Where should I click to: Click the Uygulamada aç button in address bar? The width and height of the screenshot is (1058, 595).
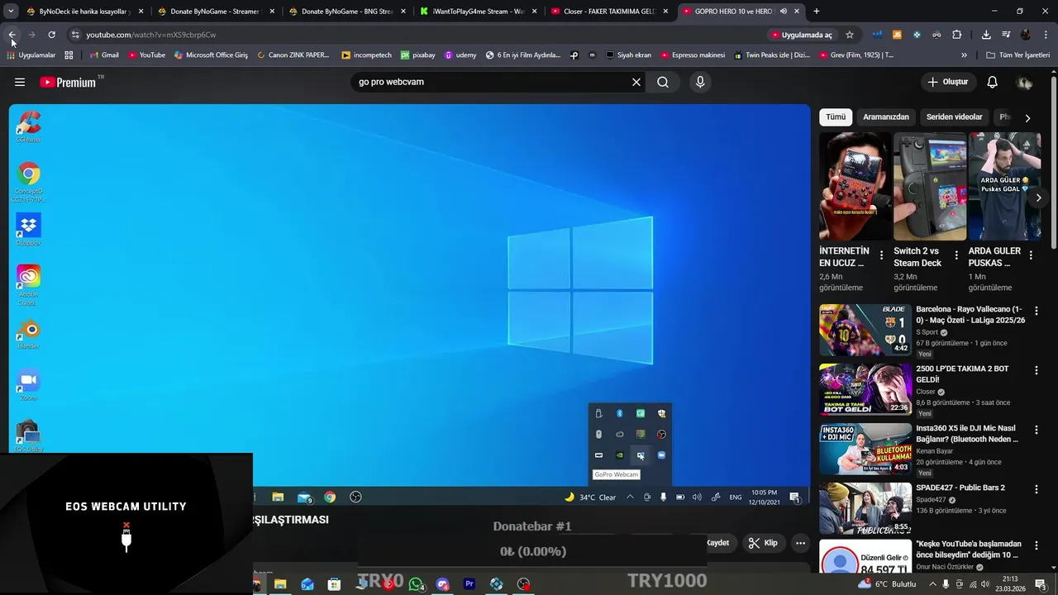(802, 35)
